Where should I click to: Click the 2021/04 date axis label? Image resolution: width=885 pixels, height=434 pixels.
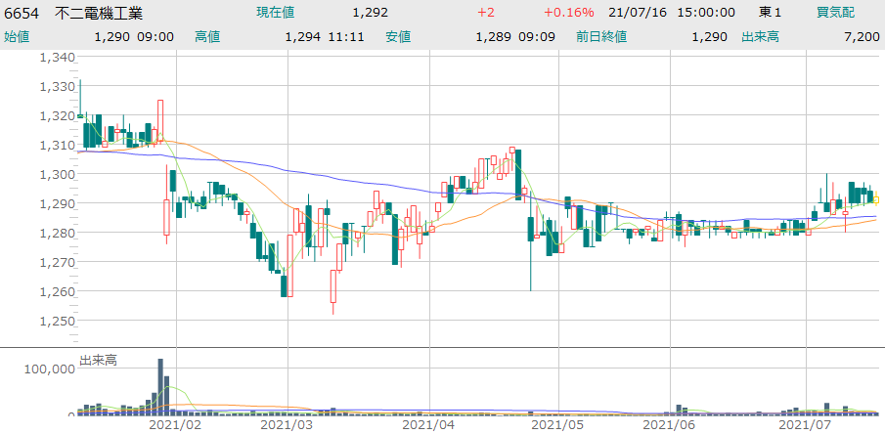point(428,425)
